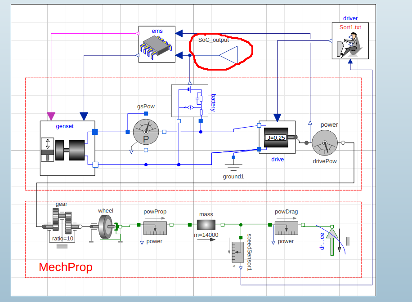Click the gsPow power sensor gauge

click(146, 132)
